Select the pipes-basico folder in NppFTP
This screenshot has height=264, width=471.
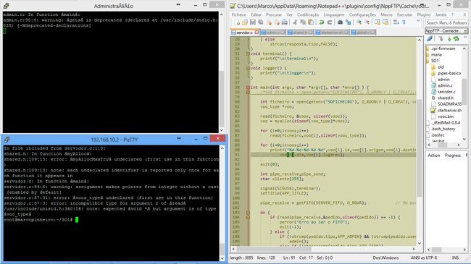coord(449,73)
